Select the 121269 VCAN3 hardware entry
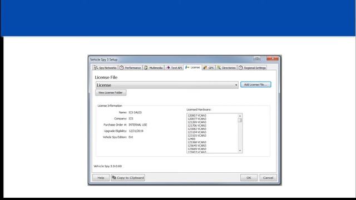356x200 pixels. tap(197, 122)
